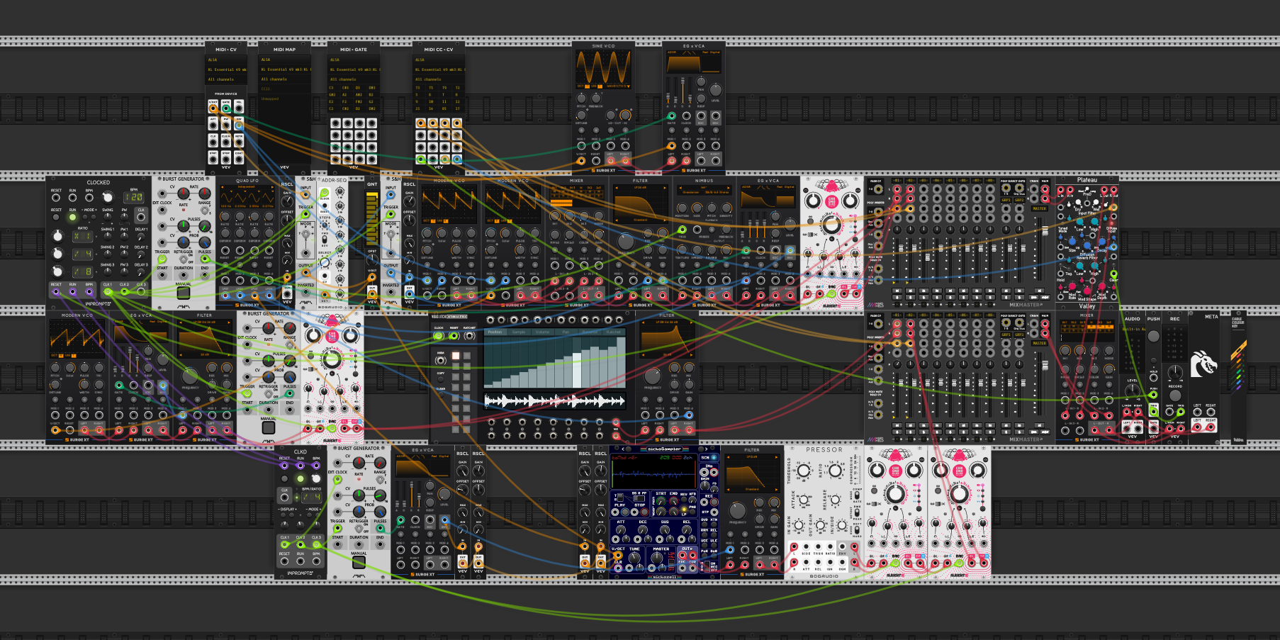Click the GATE input jack on top EG x VCA
Screen dimensions: 1280x640
point(671,116)
